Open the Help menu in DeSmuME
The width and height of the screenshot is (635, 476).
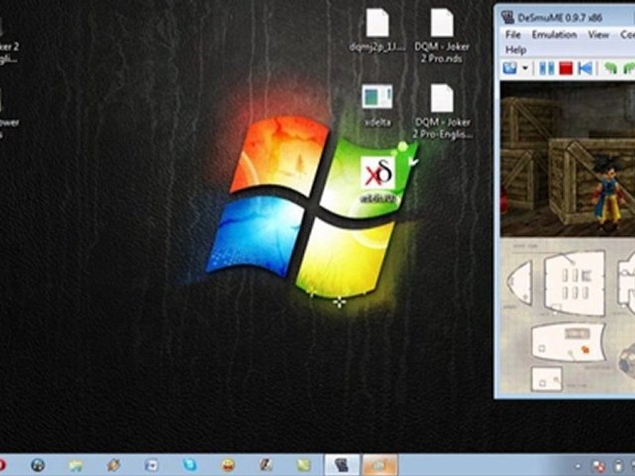click(x=515, y=50)
